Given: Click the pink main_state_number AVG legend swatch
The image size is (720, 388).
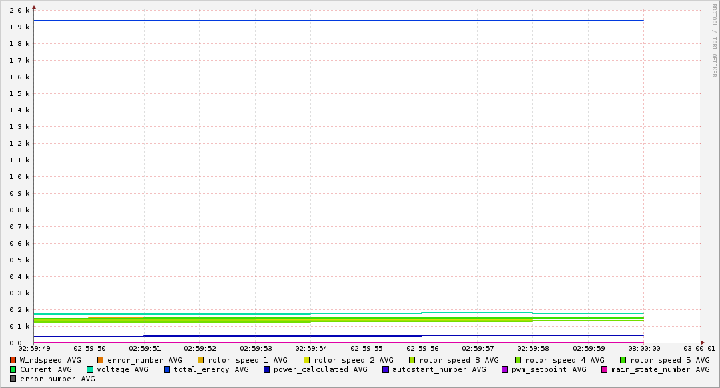Looking at the screenshot, I should [x=605, y=369].
